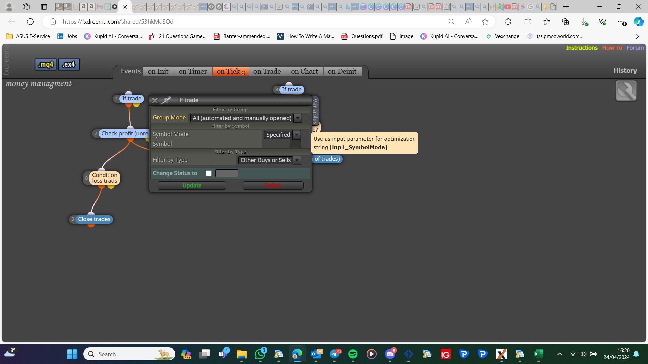Click the red Delete button
The image size is (648, 364).
[x=273, y=185]
